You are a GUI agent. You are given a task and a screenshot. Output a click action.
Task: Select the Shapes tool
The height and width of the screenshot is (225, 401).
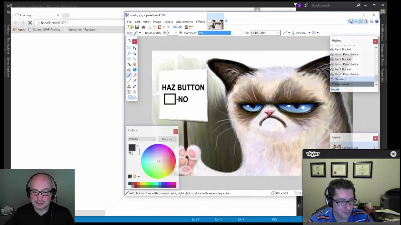click(132, 97)
